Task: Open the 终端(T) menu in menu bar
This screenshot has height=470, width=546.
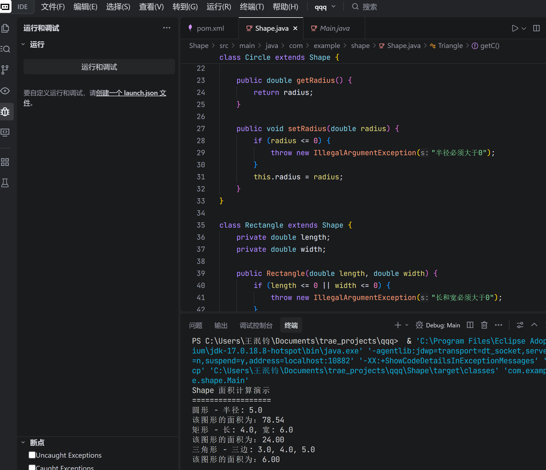Action: pyautogui.click(x=252, y=7)
